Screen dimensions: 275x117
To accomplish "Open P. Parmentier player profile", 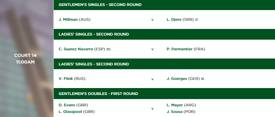I will click(x=180, y=49).
